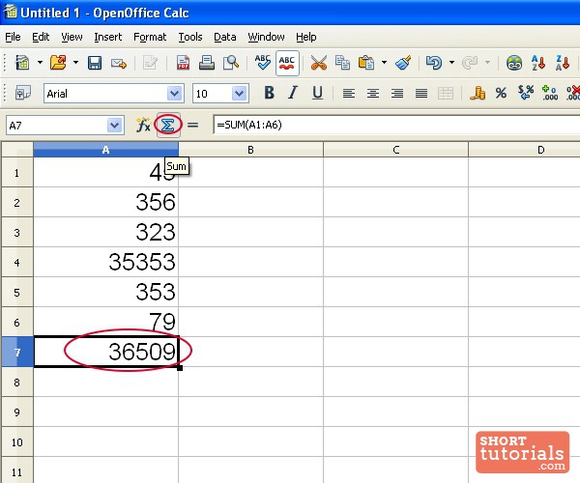The image size is (580, 483).
Task: Open the font size dropdown arrow
Action: point(240,94)
